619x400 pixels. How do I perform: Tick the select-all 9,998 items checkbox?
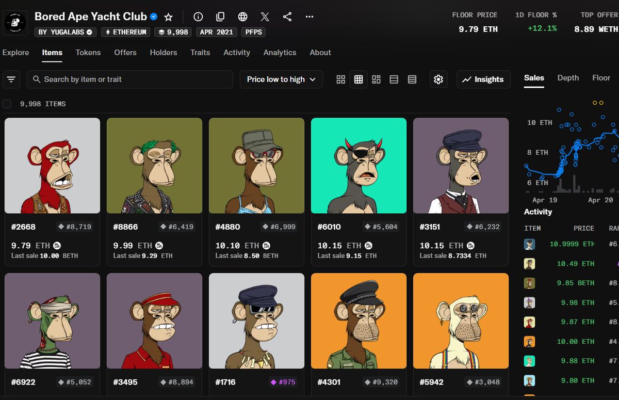(7, 104)
